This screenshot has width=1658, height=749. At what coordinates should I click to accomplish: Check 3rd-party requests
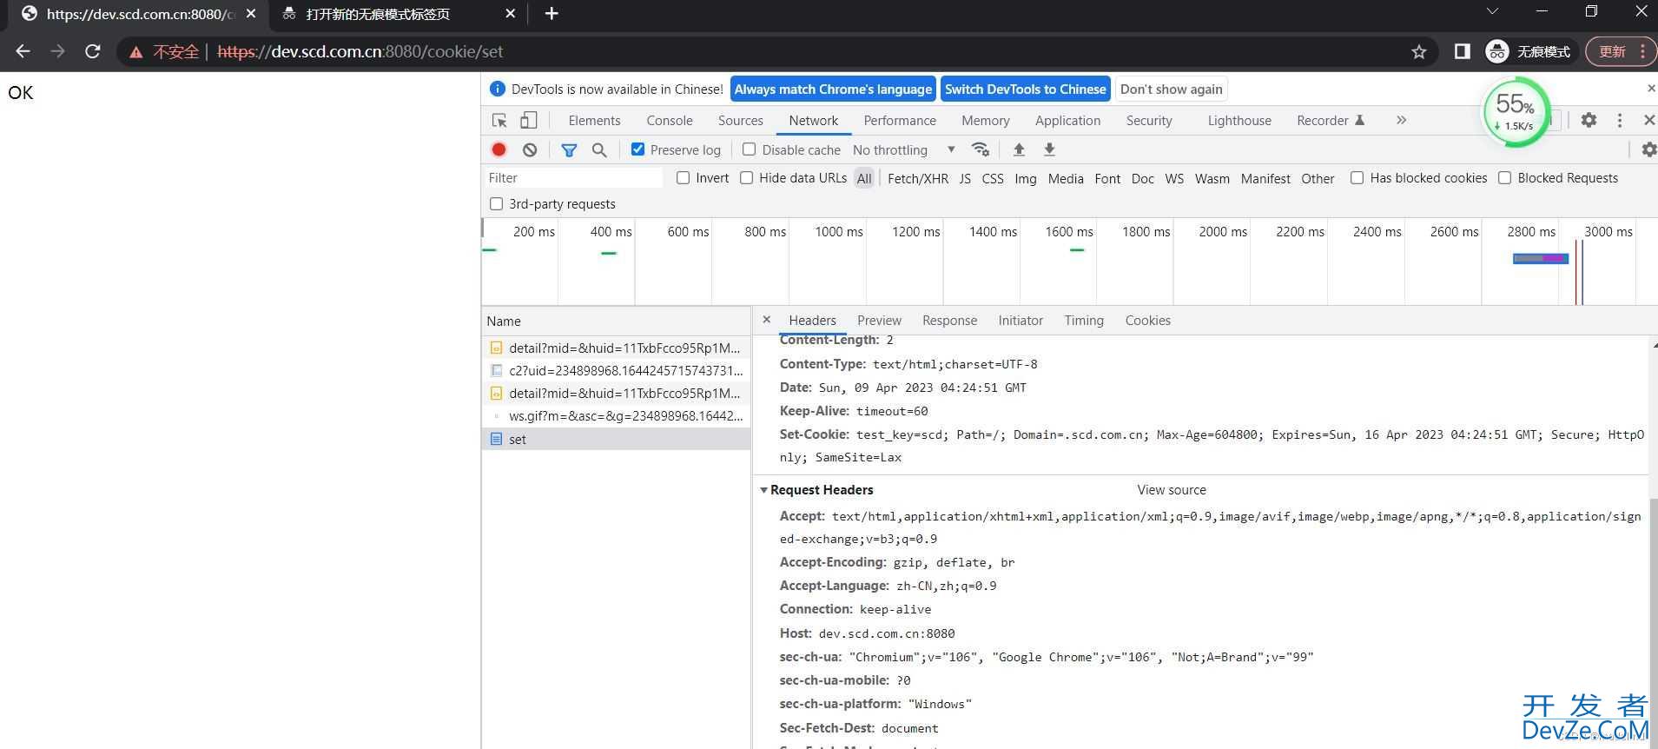pyautogui.click(x=496, y=204)
